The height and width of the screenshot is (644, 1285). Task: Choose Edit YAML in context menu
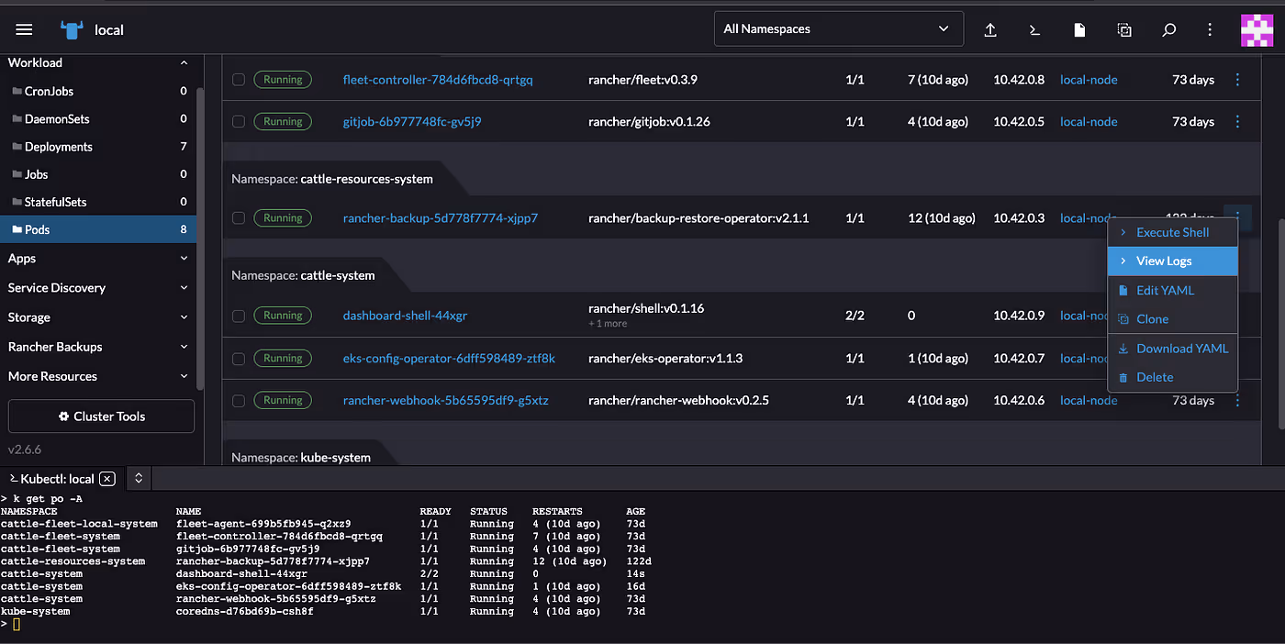[x=1173, y=290]
